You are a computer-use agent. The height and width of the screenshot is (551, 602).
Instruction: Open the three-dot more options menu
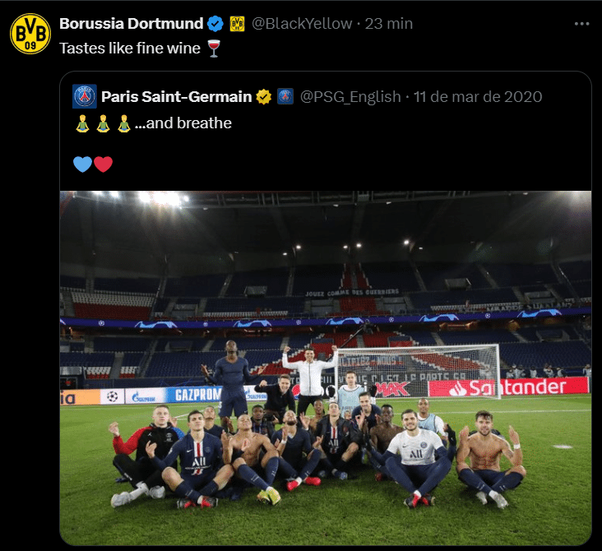click(581, 24)
